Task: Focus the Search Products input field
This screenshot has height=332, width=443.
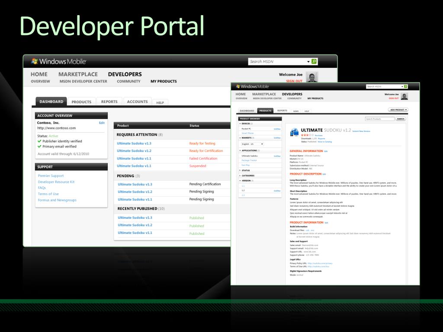Action: 379,119
